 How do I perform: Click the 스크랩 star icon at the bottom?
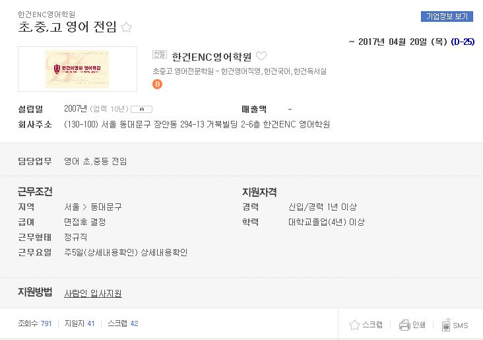354,325
